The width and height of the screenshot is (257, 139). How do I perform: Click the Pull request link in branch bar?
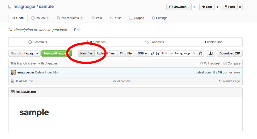210,63
